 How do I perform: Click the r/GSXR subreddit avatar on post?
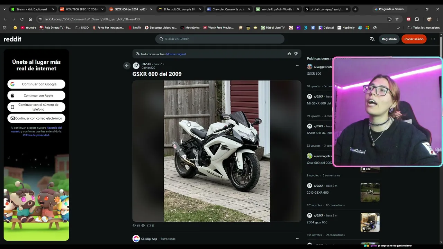click(136, 66)
